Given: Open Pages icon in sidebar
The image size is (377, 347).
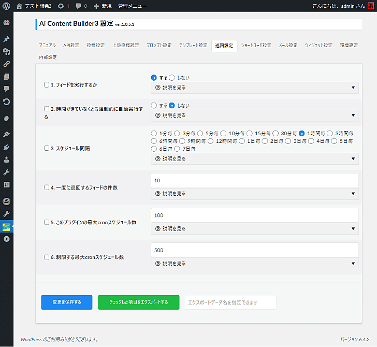Looking at the screenshot, I should [7, 77].
